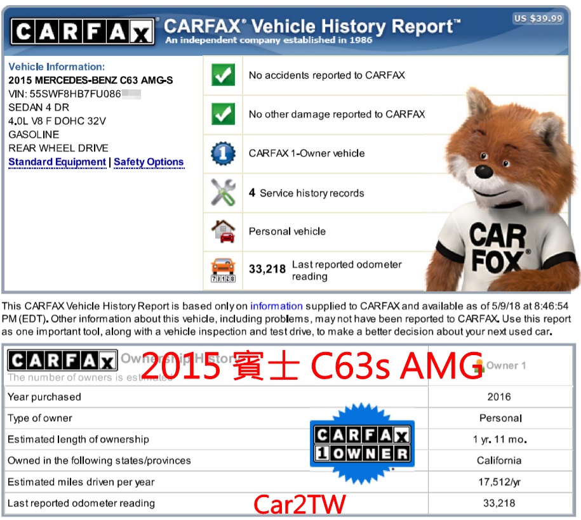581x520 pixels.
Task: Click the '1 yr. 11 mo.' ownership length value
Action: point(500,439)
